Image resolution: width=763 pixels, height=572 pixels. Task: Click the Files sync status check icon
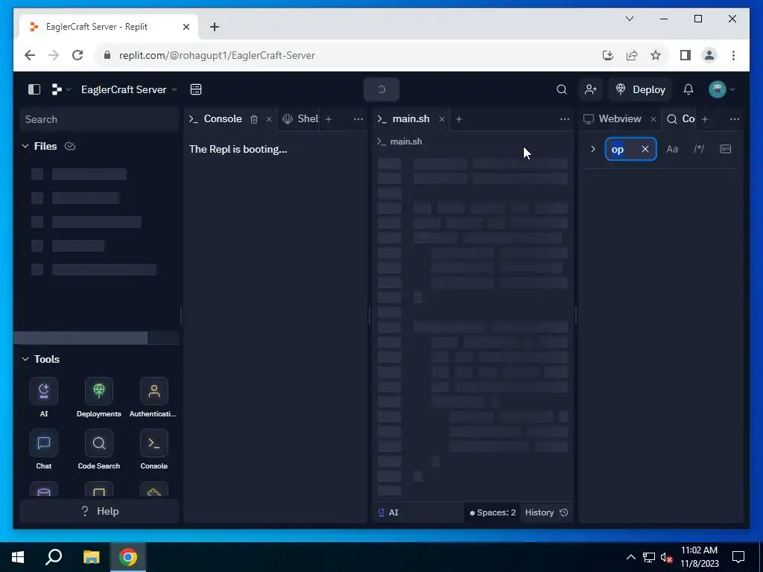pos(70,146)
